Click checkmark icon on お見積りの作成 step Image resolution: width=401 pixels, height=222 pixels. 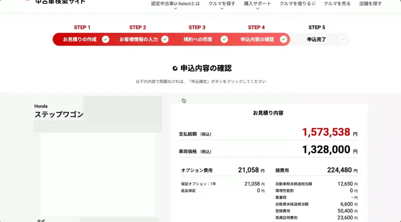coord(105,39)
